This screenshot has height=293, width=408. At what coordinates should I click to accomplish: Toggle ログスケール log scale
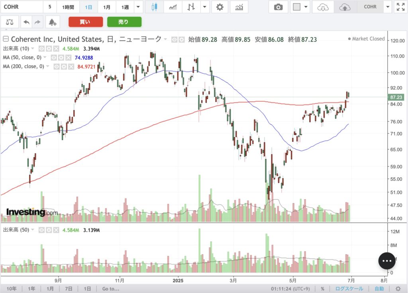tap(349, 289)
